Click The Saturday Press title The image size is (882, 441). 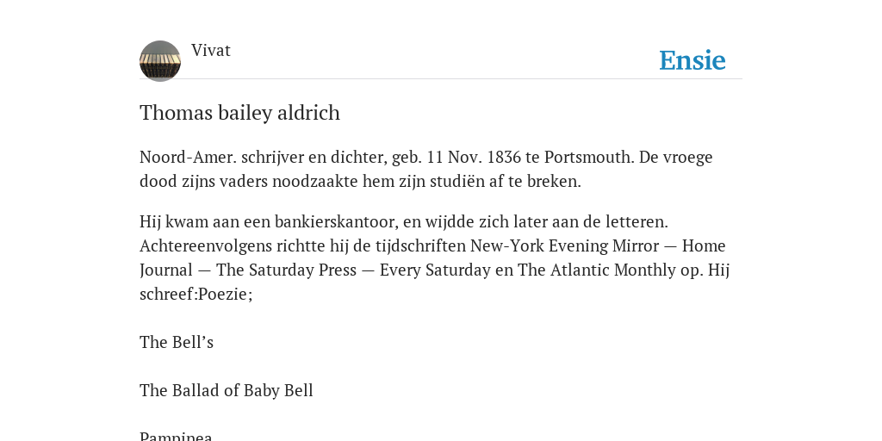[x=286, y=270]
